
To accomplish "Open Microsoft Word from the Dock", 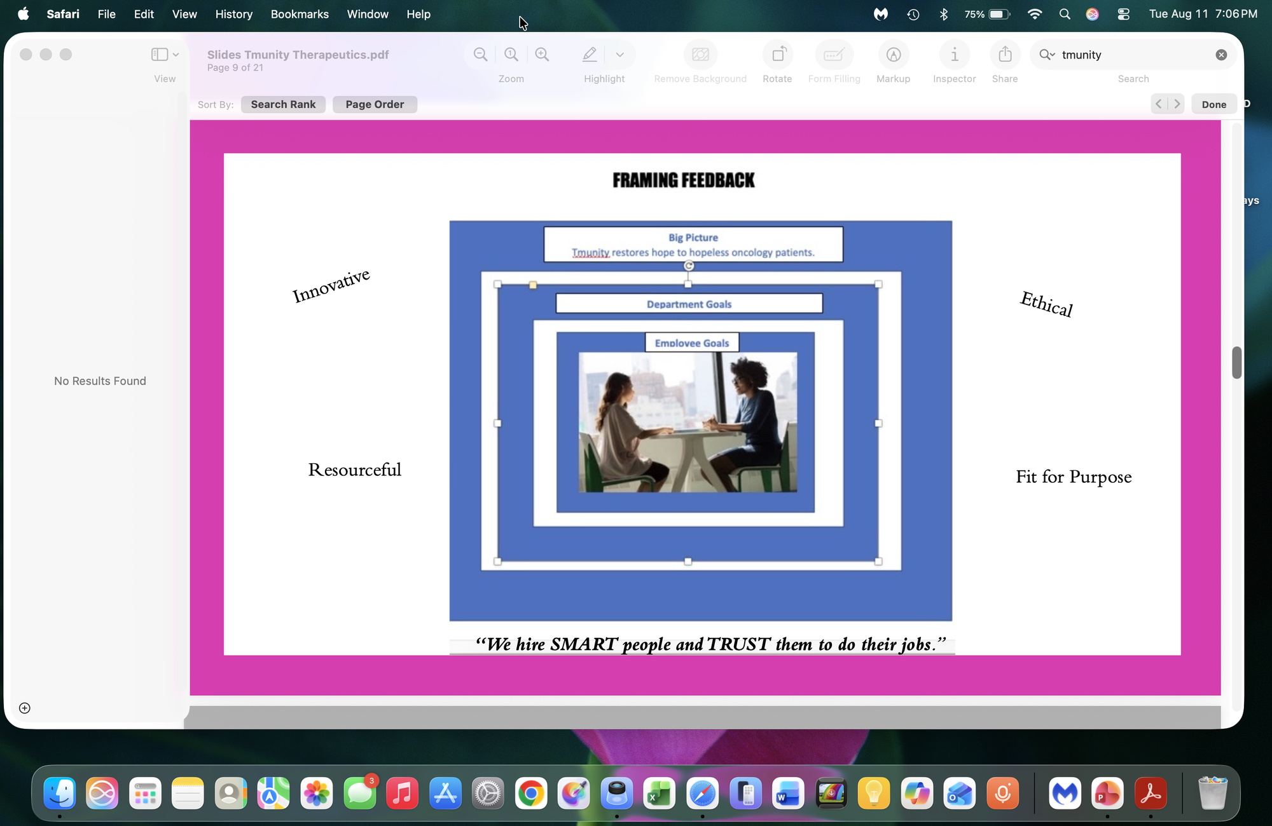I will coord(788,793).
